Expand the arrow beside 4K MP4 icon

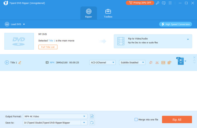point(185,61)
